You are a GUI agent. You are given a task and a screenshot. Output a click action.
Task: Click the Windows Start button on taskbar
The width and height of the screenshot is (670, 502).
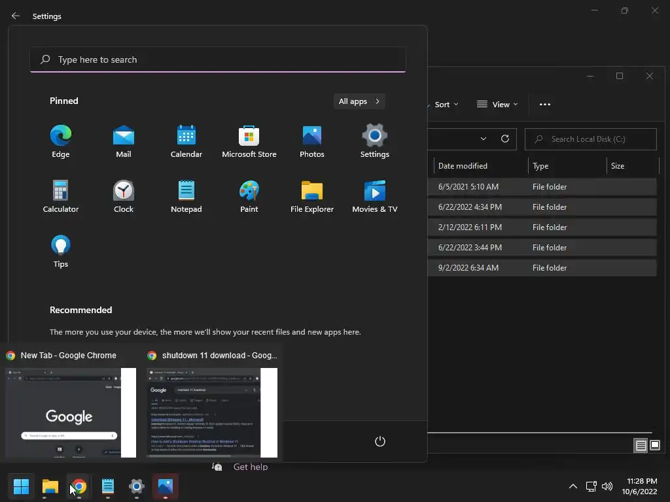(x=22, y=486)
